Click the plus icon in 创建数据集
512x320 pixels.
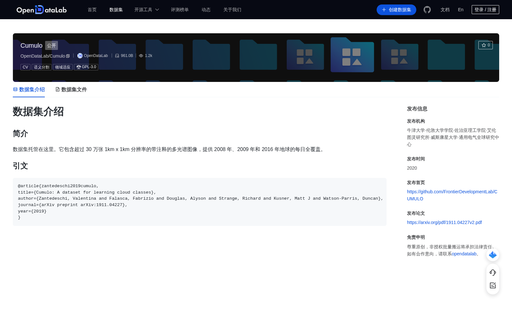(384, 10)
